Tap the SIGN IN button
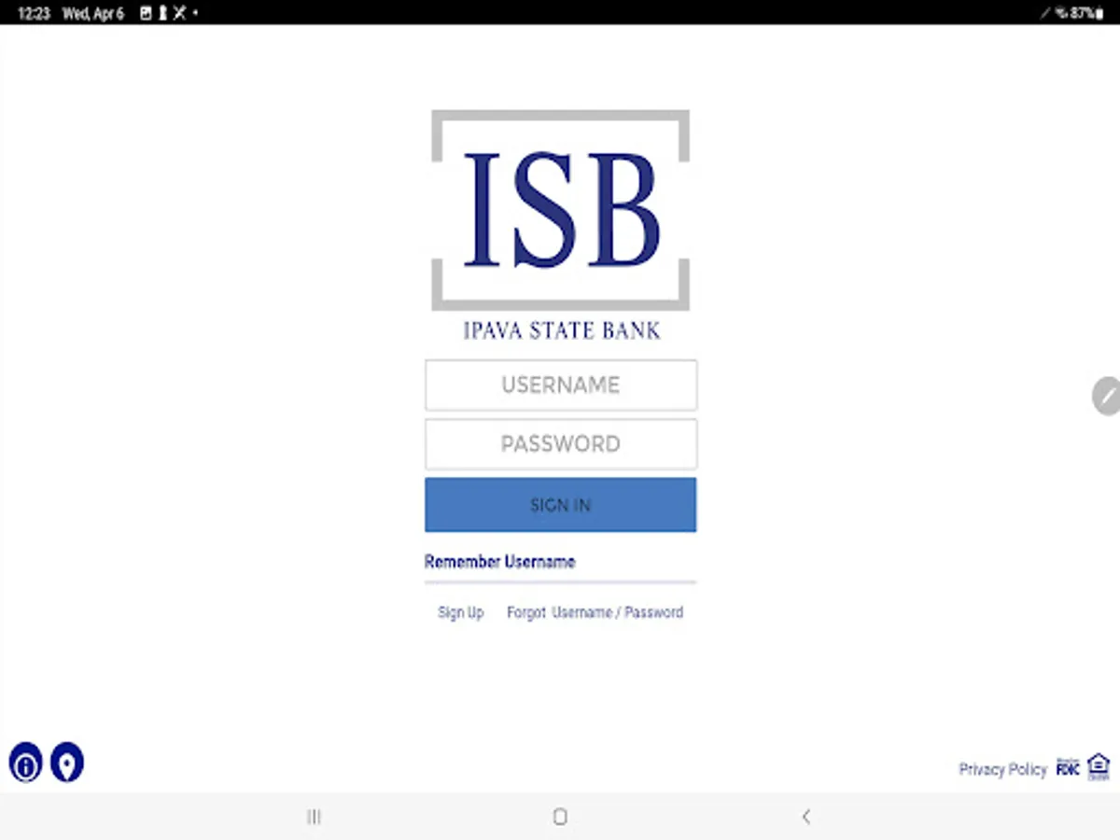 561,505
